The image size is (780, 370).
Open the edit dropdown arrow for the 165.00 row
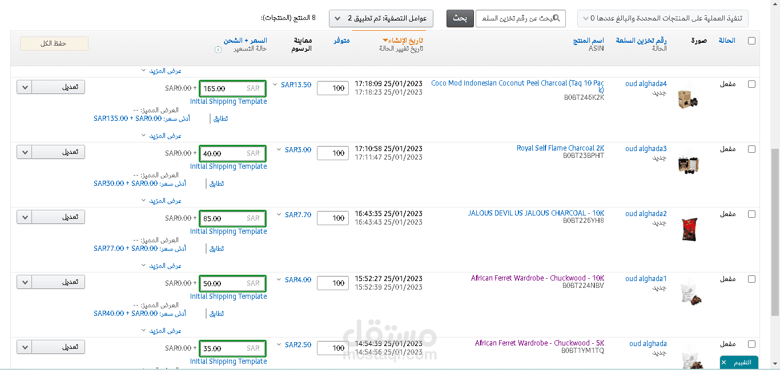[x=25, y=87]
